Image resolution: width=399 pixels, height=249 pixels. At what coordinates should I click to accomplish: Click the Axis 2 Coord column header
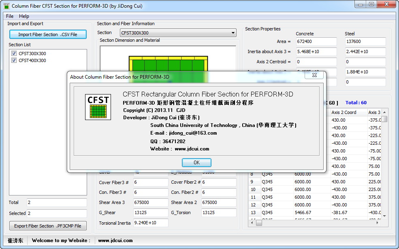(x=349, y=112)
